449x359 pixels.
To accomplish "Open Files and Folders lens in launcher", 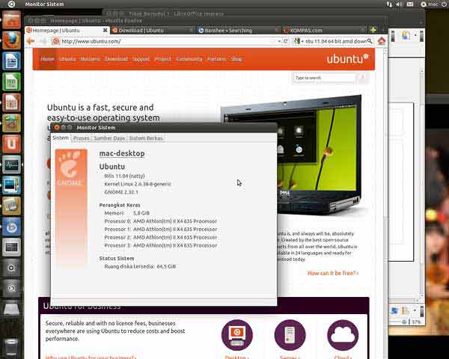I will [11, 289].
